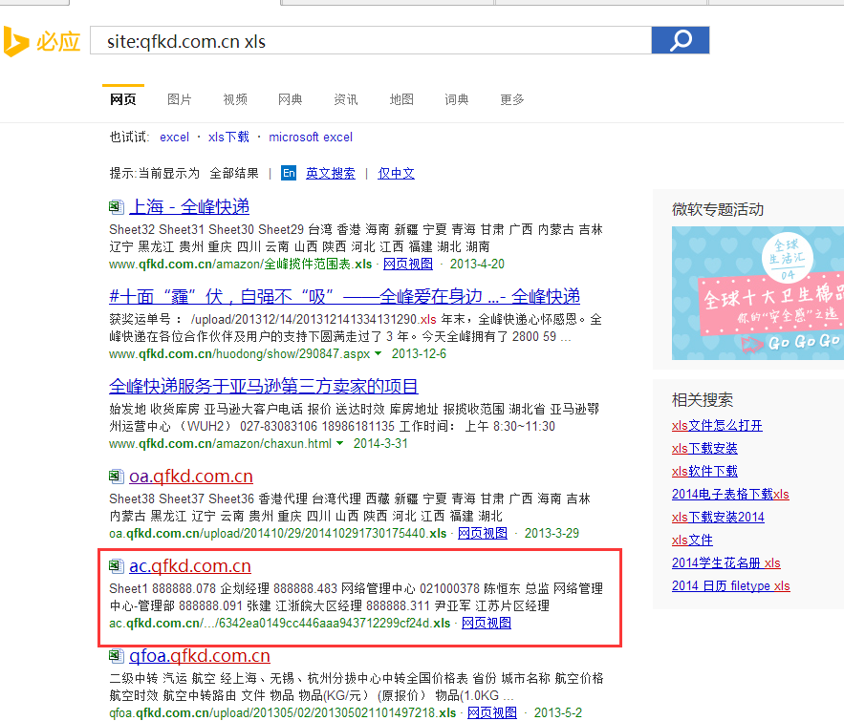Open the 更多 menu
This screenshot has height=721, width=844.
click(x=512, y=99)
